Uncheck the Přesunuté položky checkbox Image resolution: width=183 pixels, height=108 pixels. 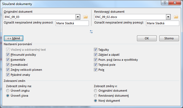point(8,55)
